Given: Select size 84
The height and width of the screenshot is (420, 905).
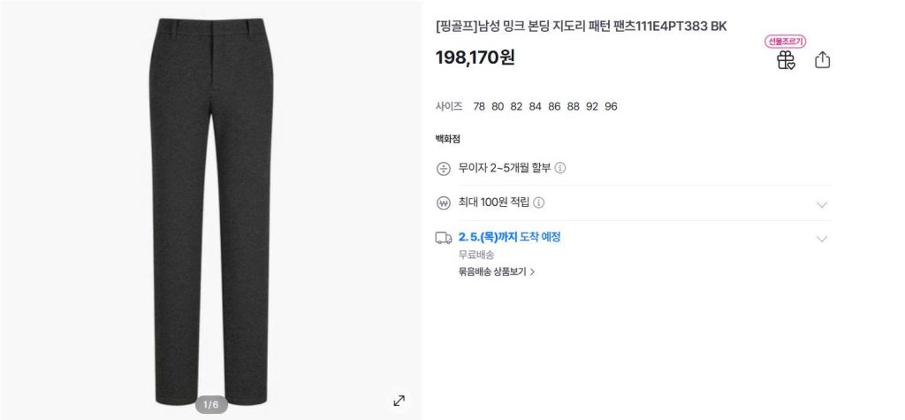Looking at the screenshot, I should [x=535, y=106].
